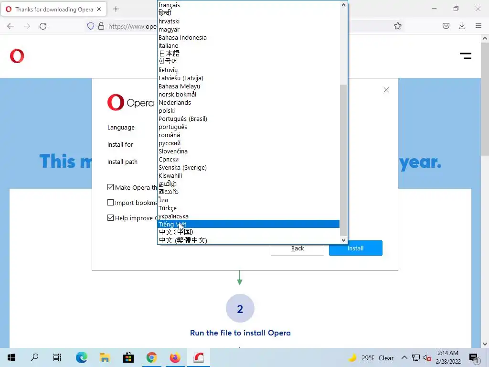Image resolution: width=489 pixels, height=367 pixels.
Task: Show hidden system tray icons
Action: tap(404, 357)
